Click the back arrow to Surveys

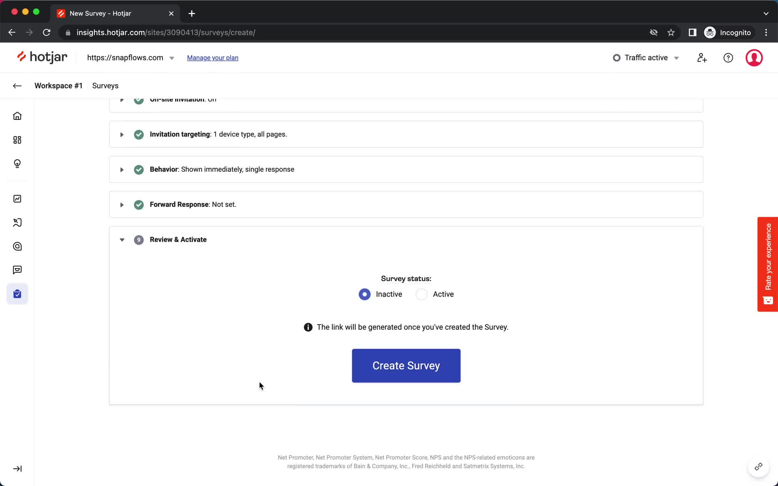(17, 85)
